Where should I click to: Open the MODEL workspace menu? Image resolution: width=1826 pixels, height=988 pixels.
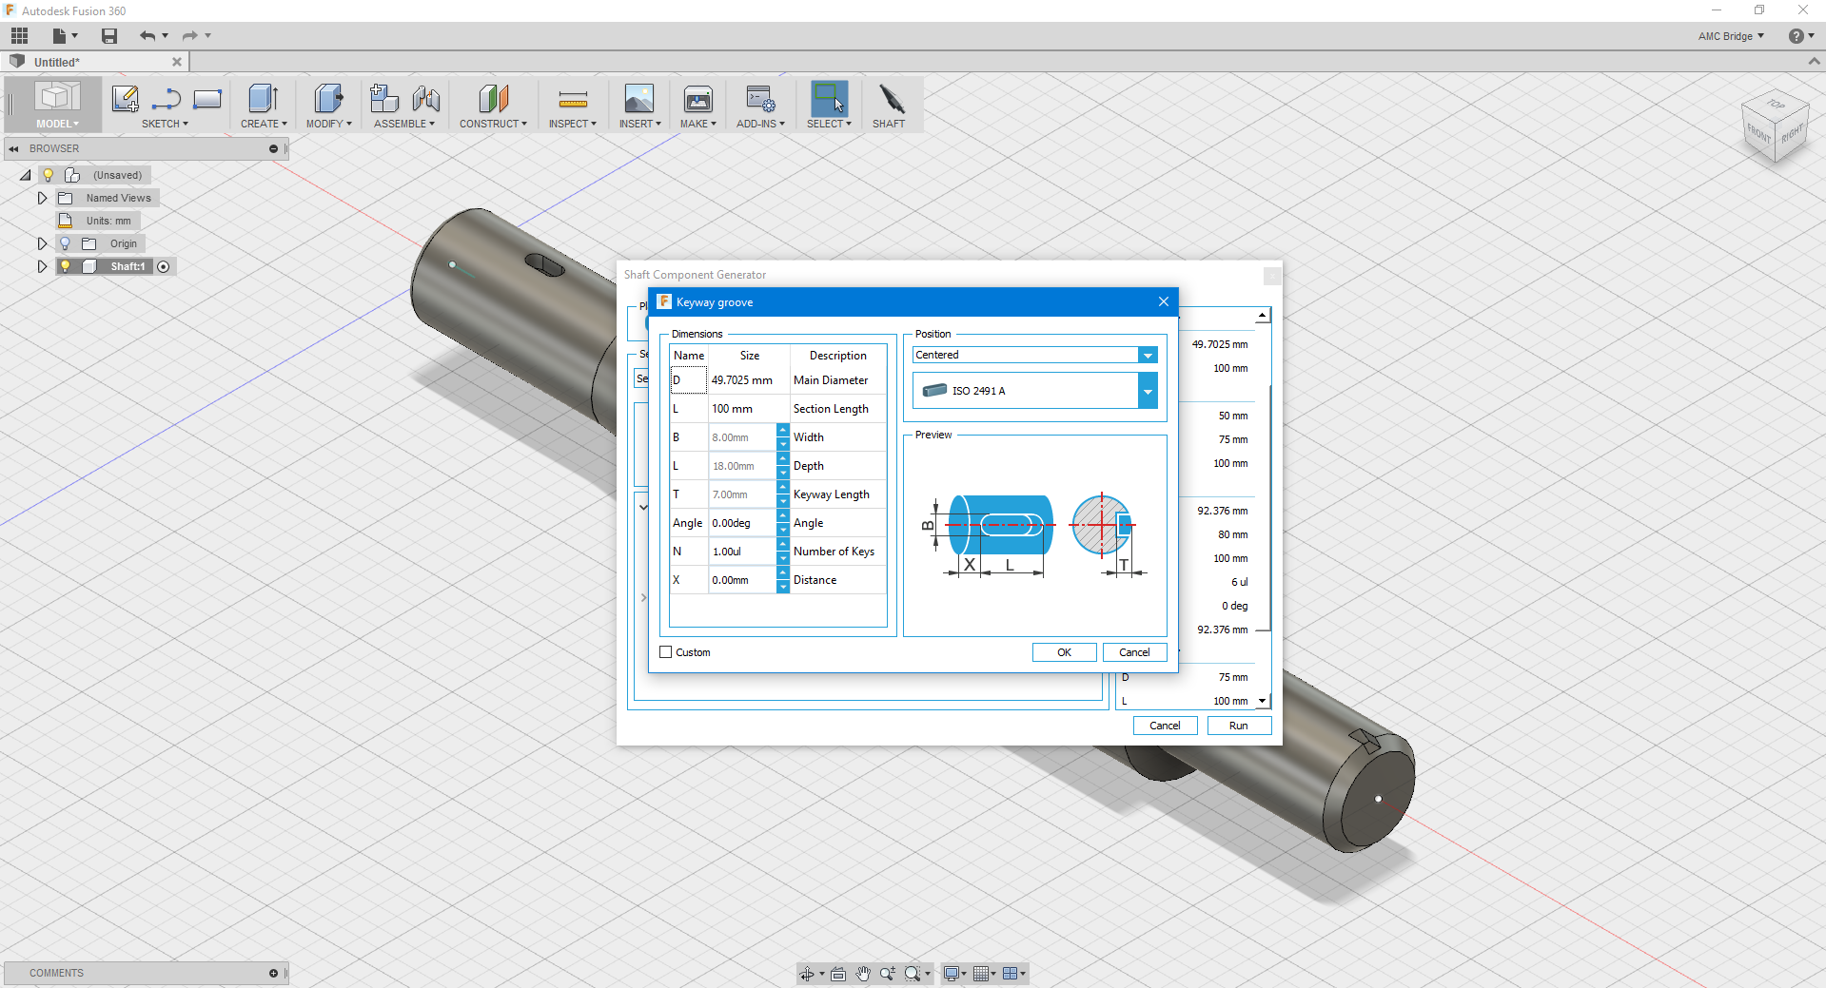tap(57, 124)
